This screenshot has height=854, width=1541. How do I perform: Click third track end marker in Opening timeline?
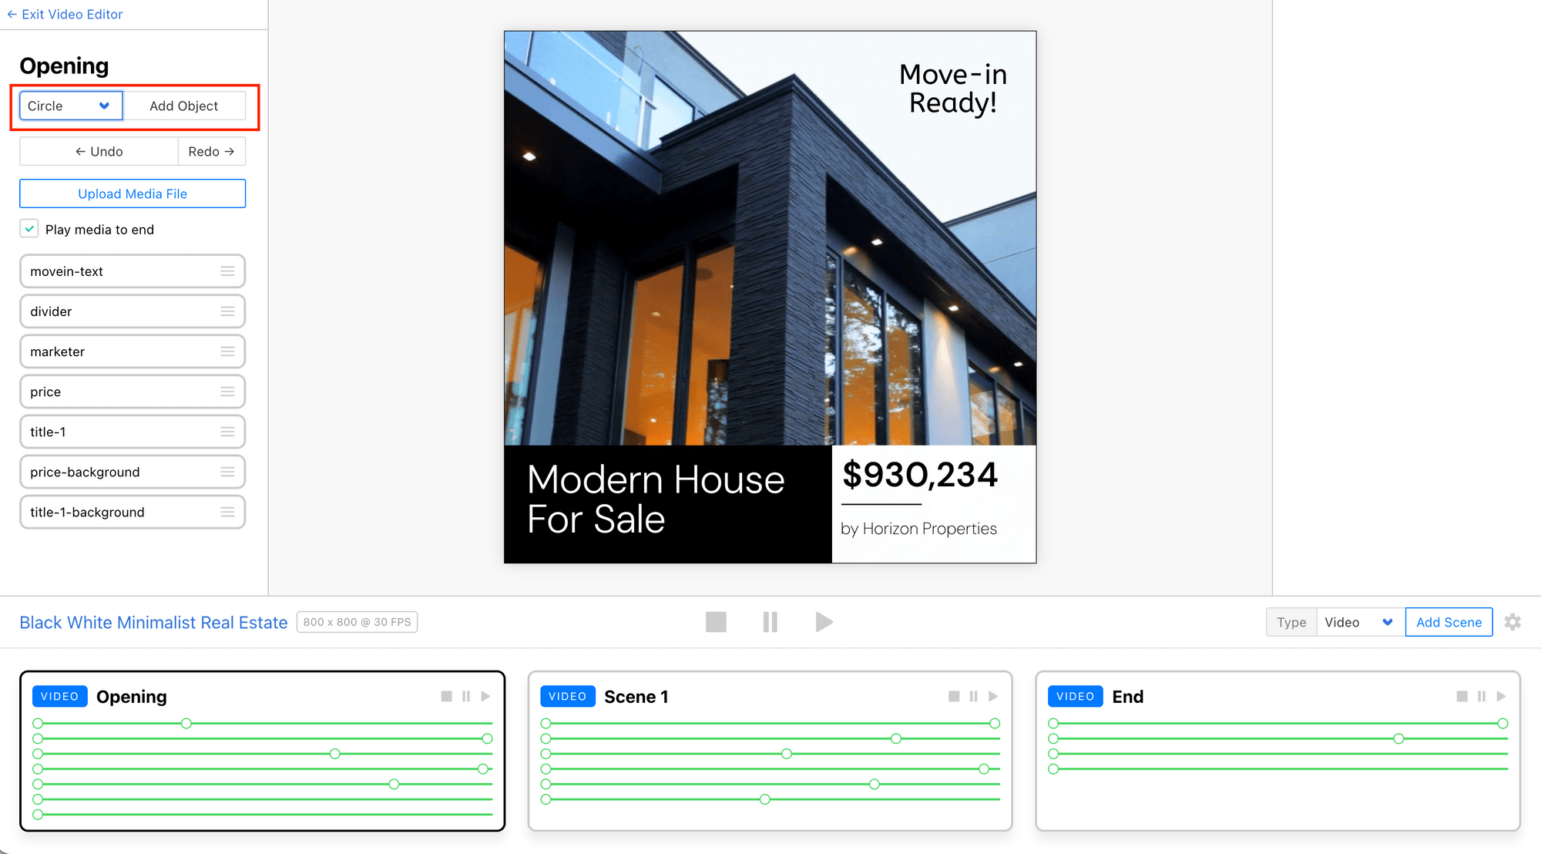334,754
